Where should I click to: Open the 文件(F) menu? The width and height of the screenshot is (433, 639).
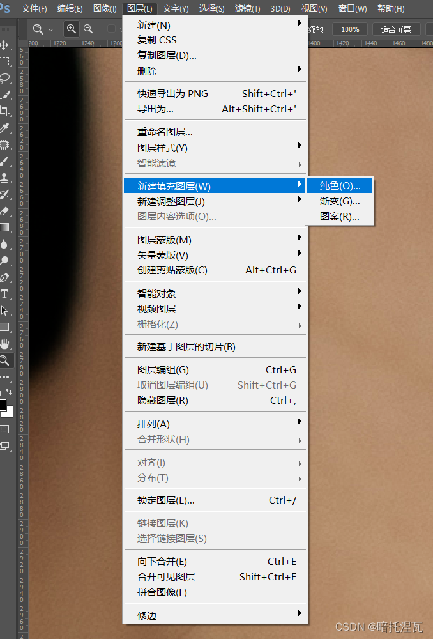(x=34, y=8)
